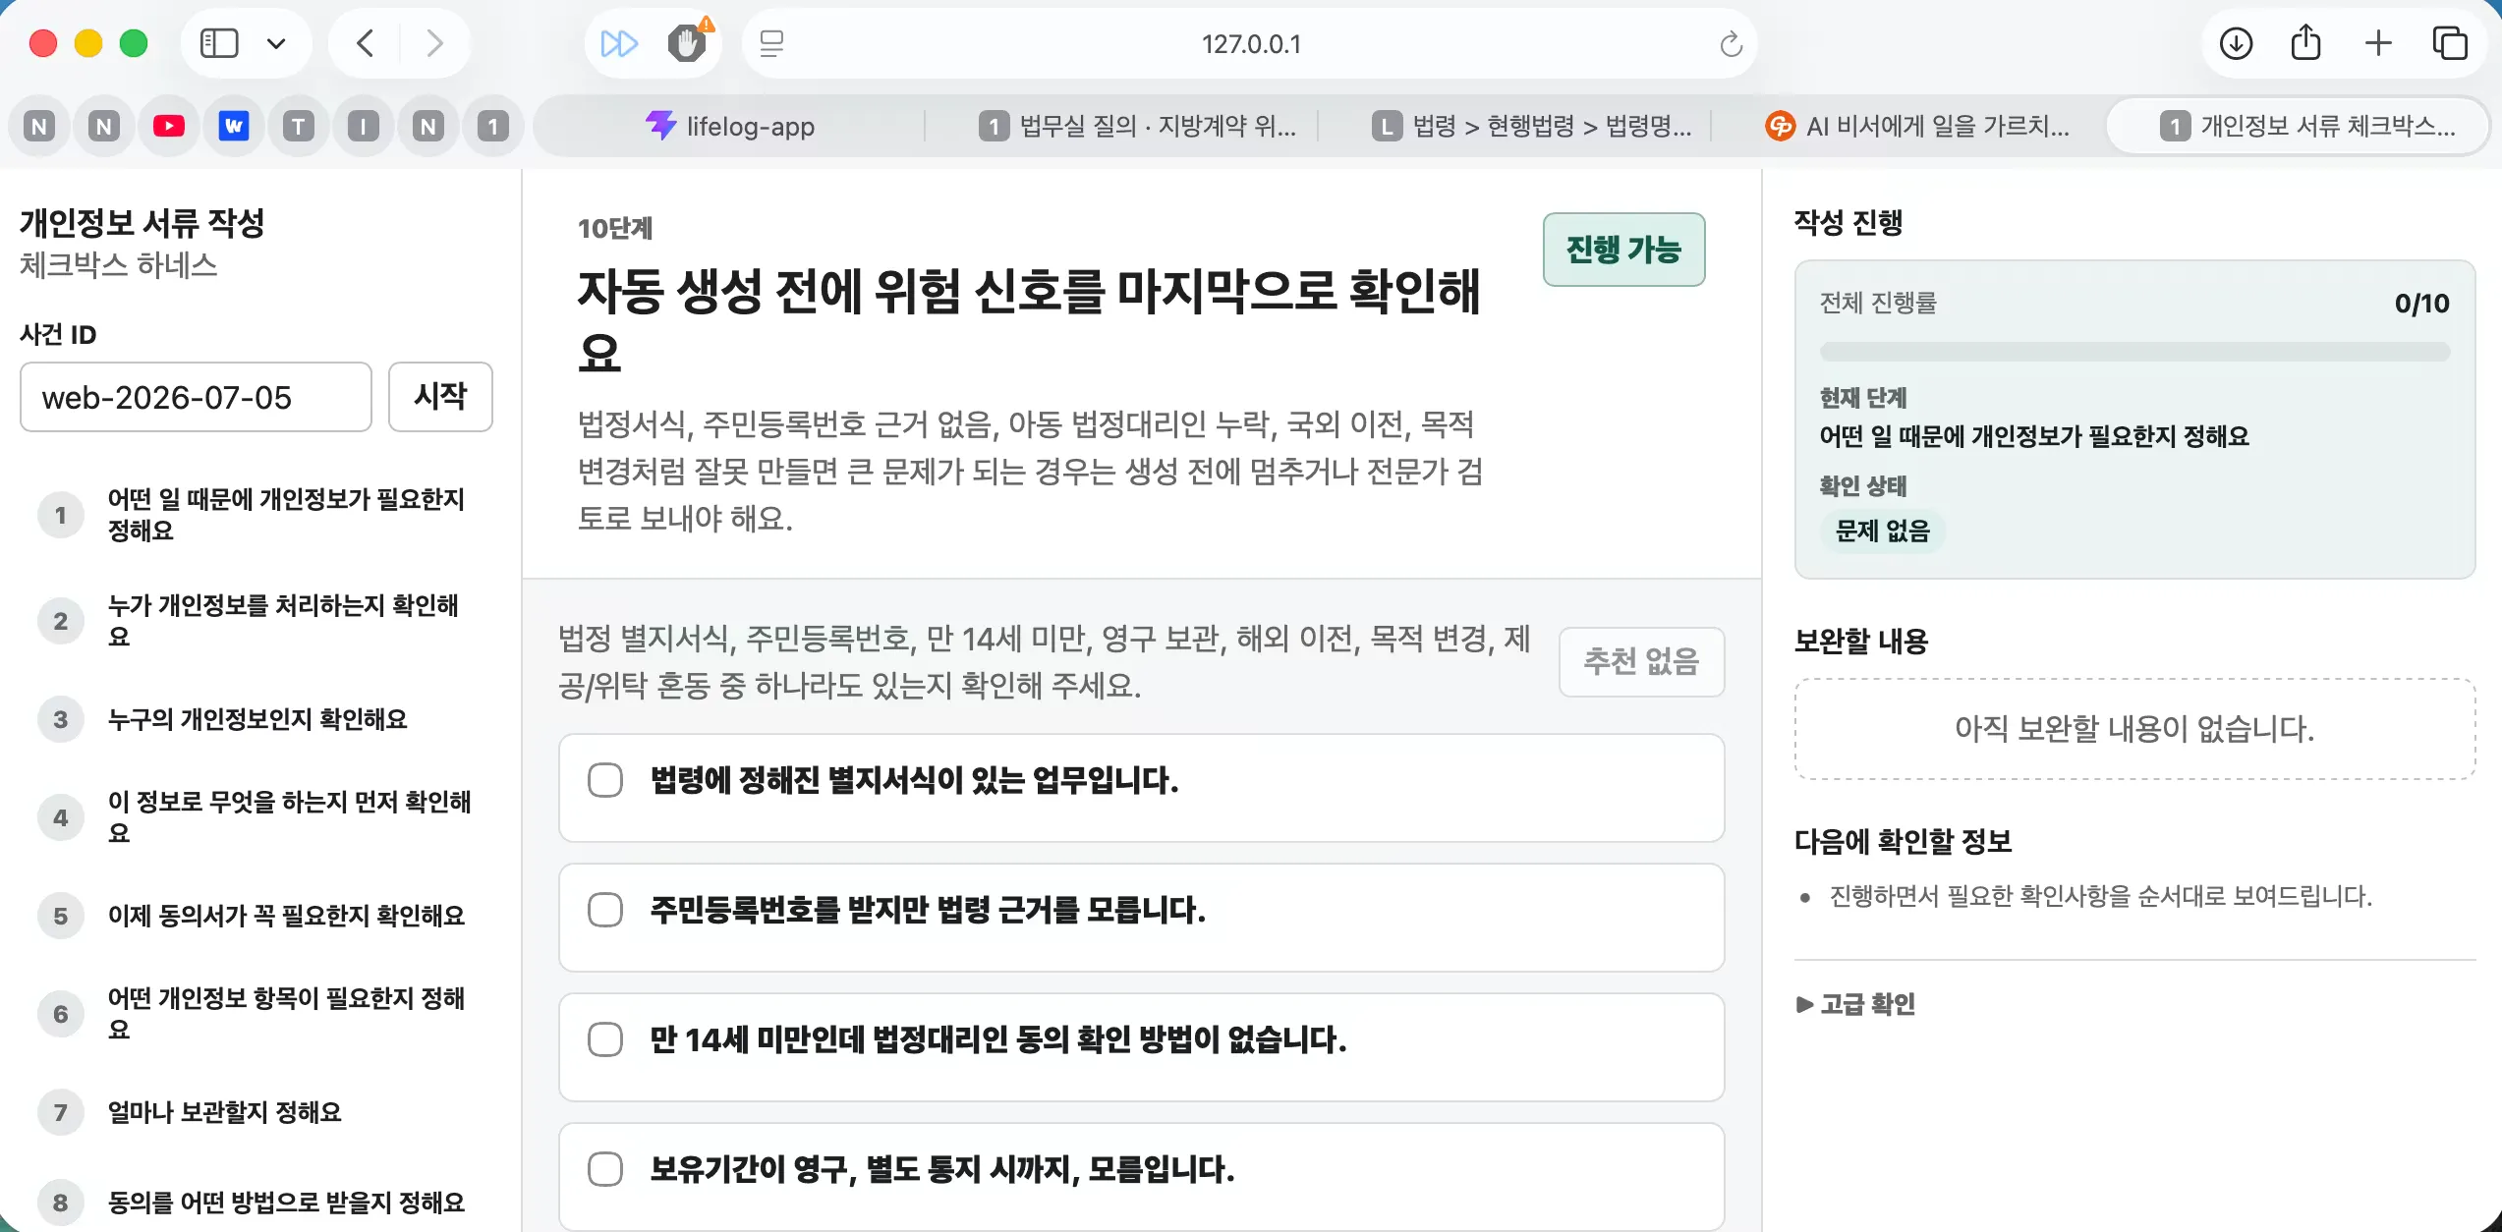Open the first pinned N tab
The width and height of the screenshot is (2502, 1232).
[x=39, y=126]
